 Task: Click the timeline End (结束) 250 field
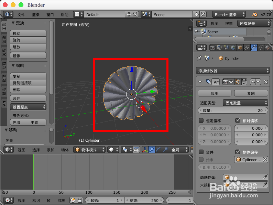(x=144, y=201)
